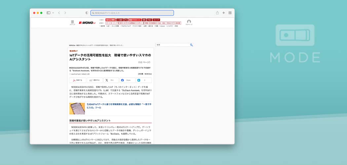
Task: Click the magnifier search button on site
Action: [191, 45]
